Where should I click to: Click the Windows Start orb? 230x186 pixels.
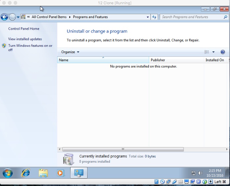pos(8,173)
